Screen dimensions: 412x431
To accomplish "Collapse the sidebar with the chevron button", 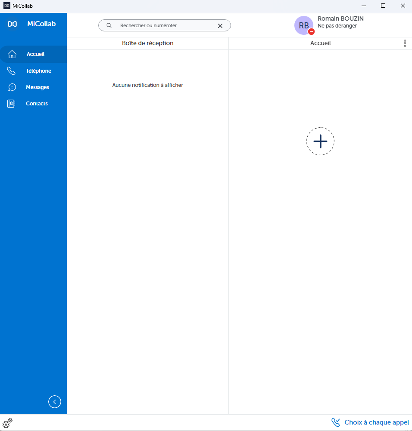I will pos(55,402).
